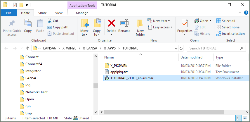This screenshot has width=250, height=122.
Task: Expand the Open button dropdown arrow
Action: (x=210, y=21)
